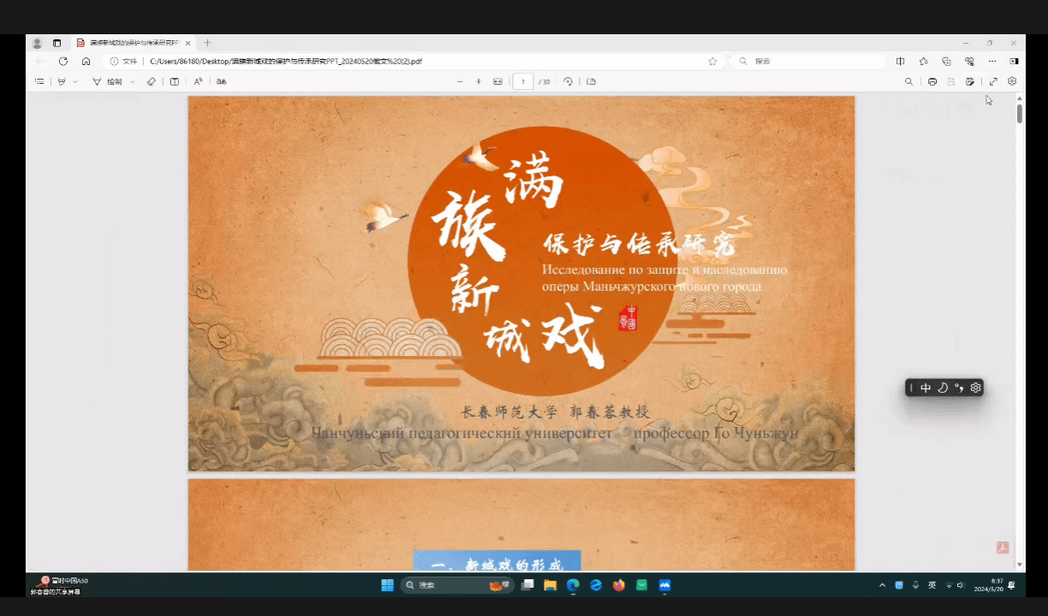Open the PDF table of contents panel
The image size is (1048, 616).
39,81
